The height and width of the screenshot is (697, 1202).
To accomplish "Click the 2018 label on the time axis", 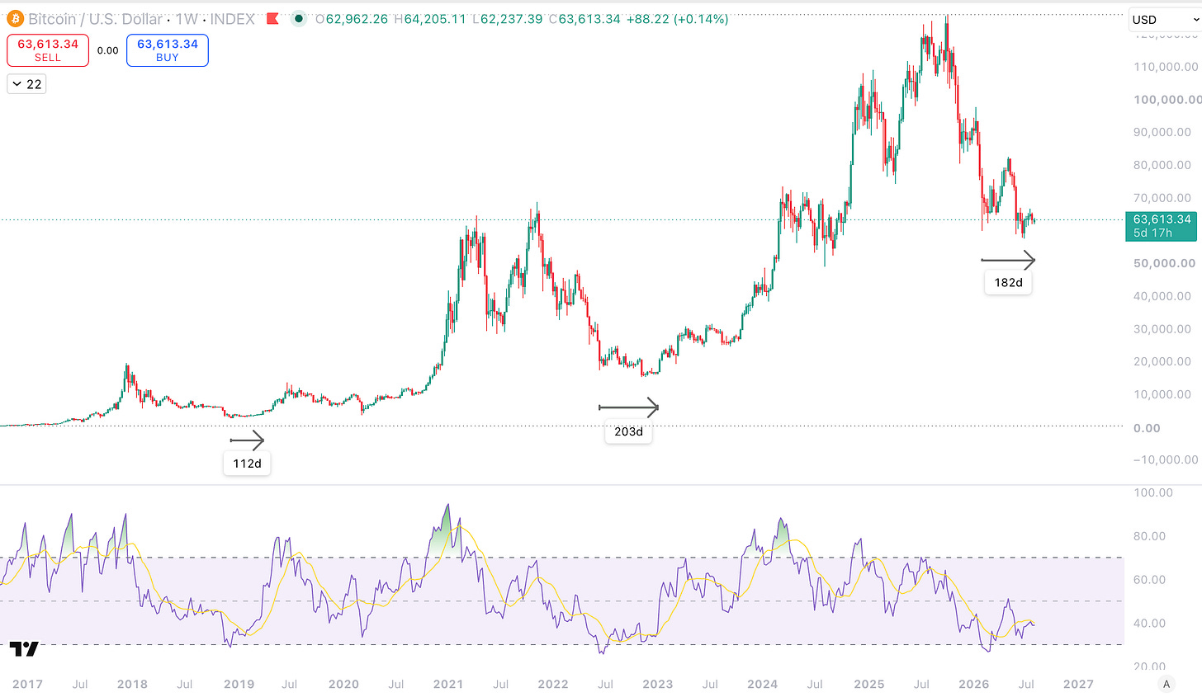I will click(x=132, y=684).
